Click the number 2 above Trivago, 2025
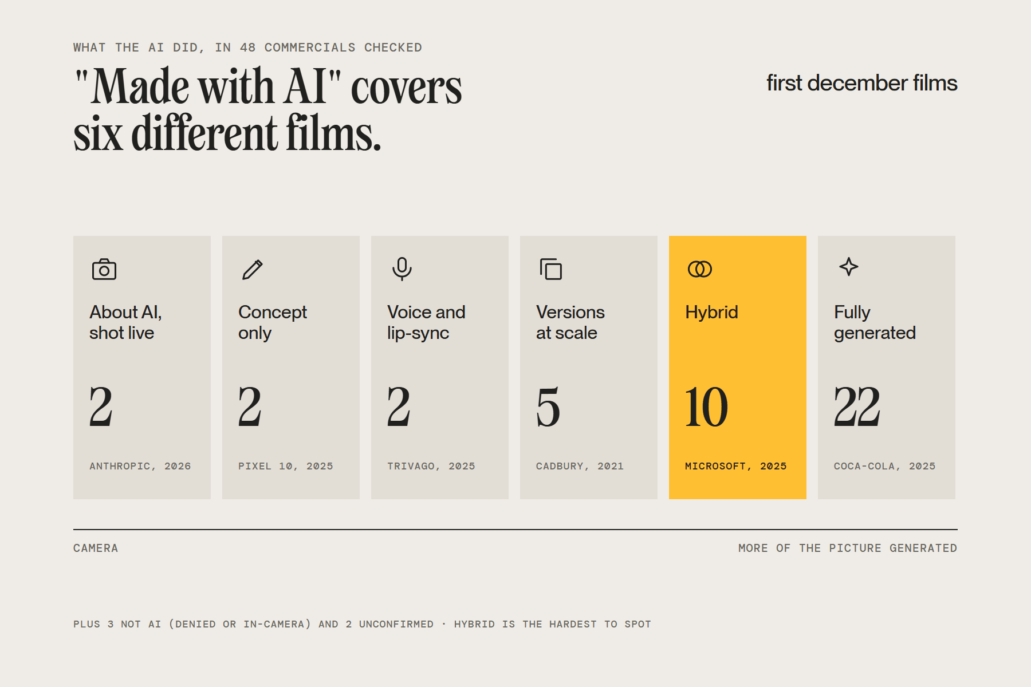The width and height of the screenshot is (1031, 687). [399, 406]
